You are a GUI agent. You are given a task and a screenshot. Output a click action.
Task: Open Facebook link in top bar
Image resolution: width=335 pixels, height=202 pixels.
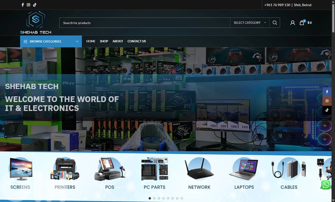pyautogui.click(x=23, y=5)
